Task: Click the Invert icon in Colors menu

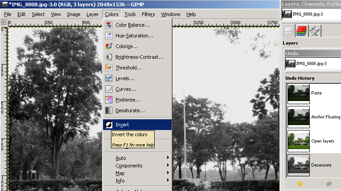Action: [109, 125]
